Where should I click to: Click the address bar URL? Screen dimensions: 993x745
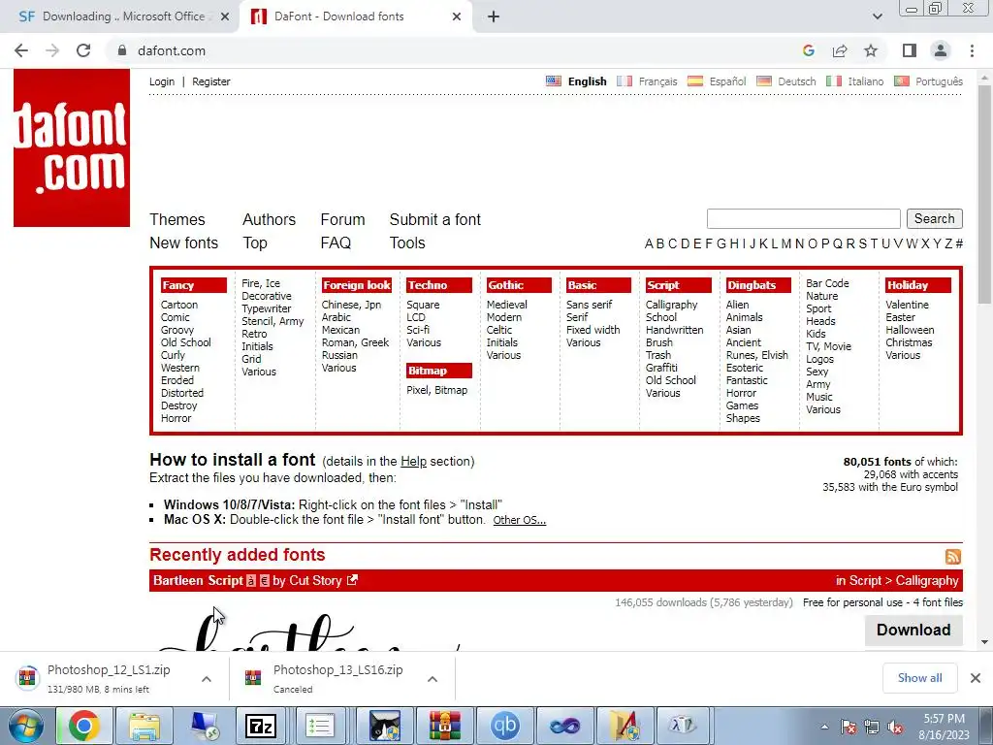172,50
